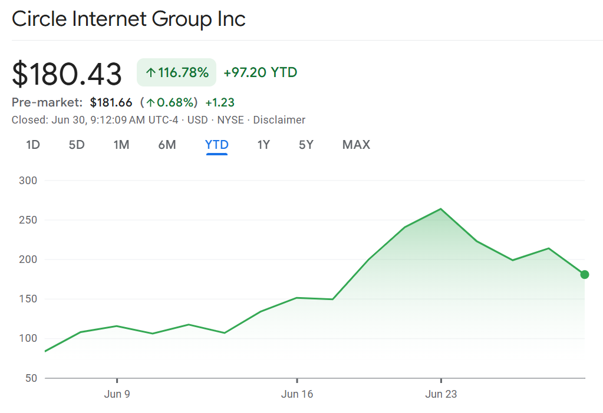Click the $181.66 pre-market price
The image size is (603, 413).
pyautogui.click(x=111, y=102)
